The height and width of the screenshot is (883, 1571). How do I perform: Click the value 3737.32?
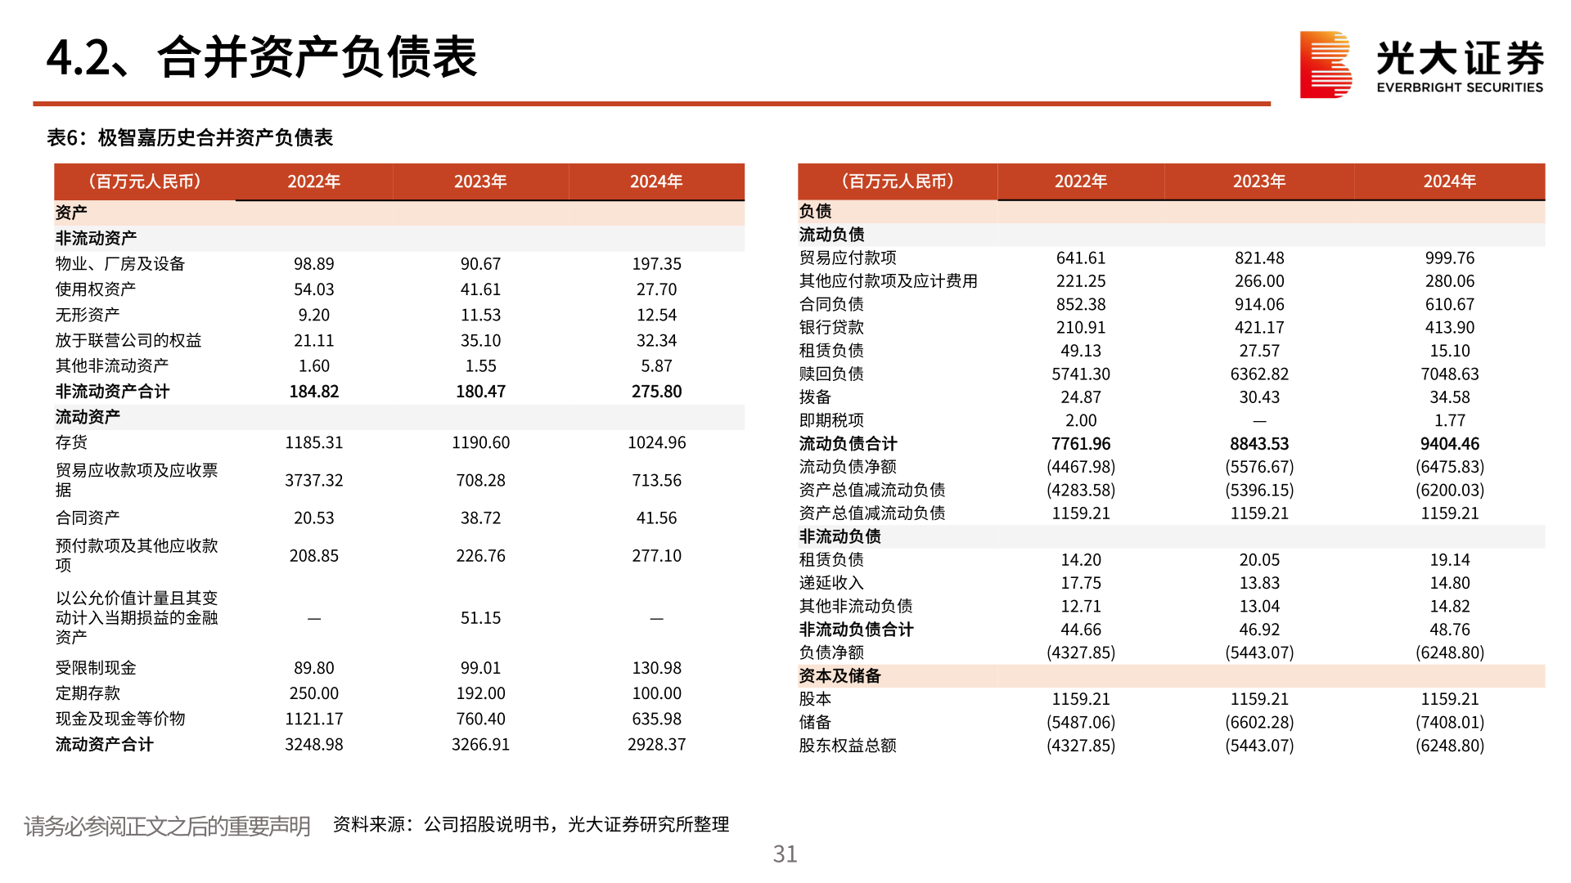coord(314,480)
